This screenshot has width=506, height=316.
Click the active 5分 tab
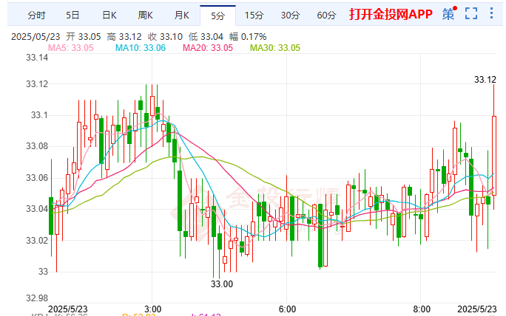point(217,16)
